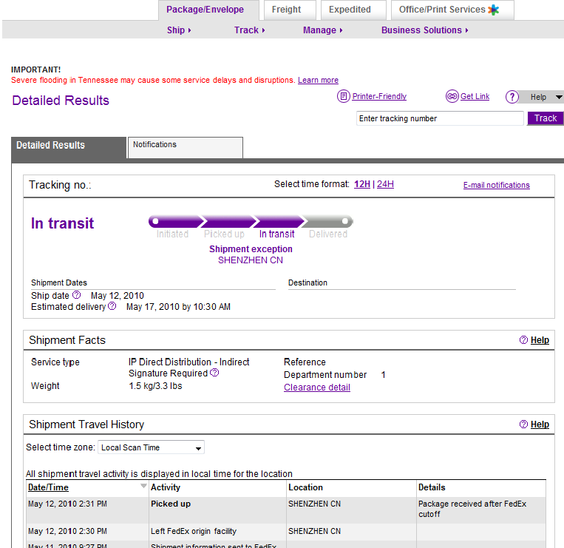Viewport: 564px width, 548px height.
Task: Click the help icon beside Signature Required
Action: (214, 373)
